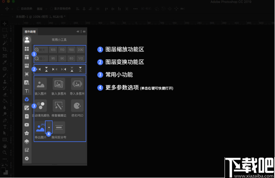The width and height of the screenshot is (275, 178).
Task: Click the 自动填充颜色 auto fill color icon
Action: [x=41, y=106]
